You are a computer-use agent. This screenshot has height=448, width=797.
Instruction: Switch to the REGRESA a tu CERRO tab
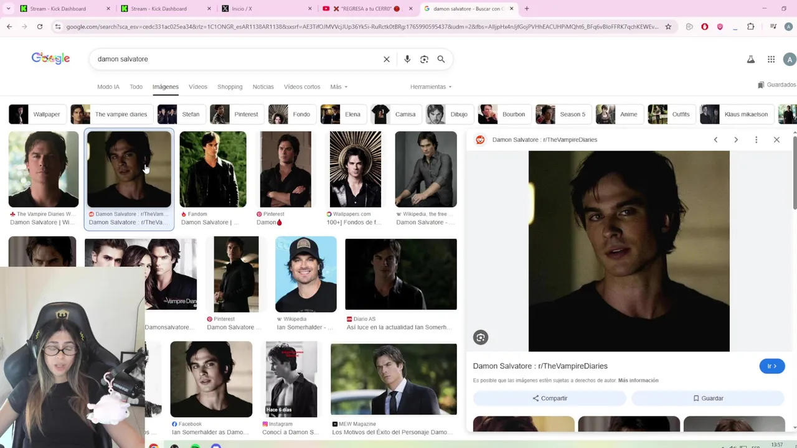click(369, 9)
